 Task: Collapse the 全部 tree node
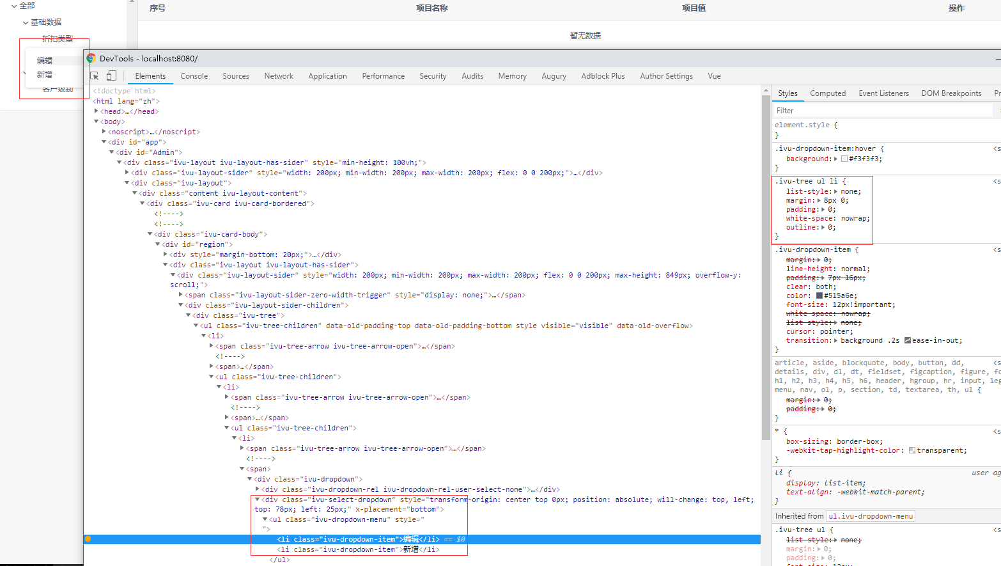tap(14, 6)
